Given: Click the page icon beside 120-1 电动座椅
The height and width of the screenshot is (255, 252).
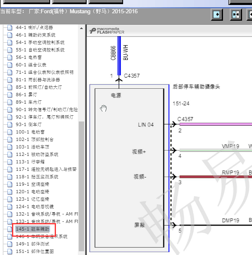Looking at the screenshot, I should [x=10, y=192].
